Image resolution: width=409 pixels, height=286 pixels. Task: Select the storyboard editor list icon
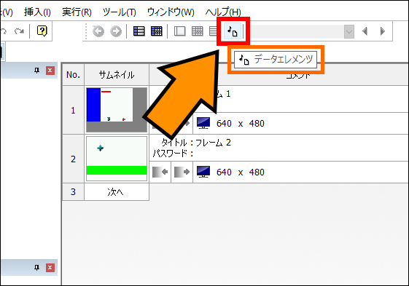pyautogui.click(x=139, y=31)
